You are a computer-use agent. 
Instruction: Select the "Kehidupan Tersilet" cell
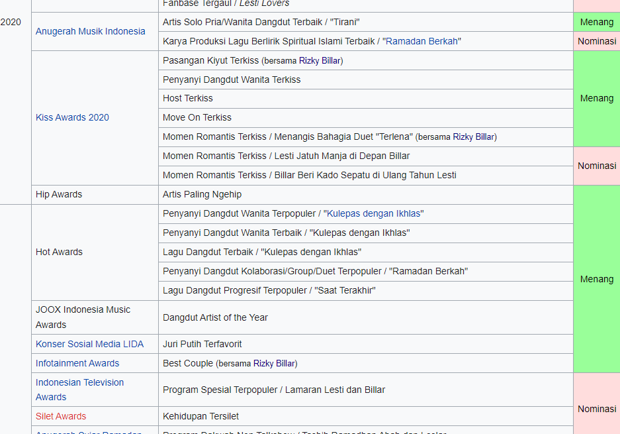pyautogui.click(x=366, y=416)
